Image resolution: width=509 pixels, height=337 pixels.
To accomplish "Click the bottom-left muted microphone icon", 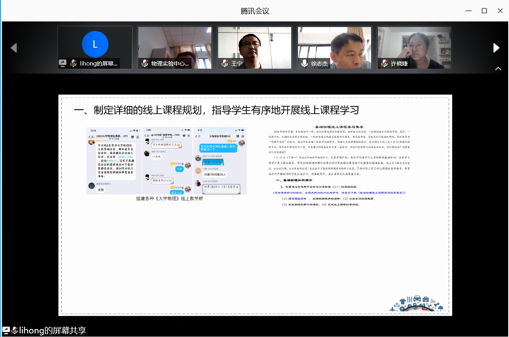I will tap(15, 330).
